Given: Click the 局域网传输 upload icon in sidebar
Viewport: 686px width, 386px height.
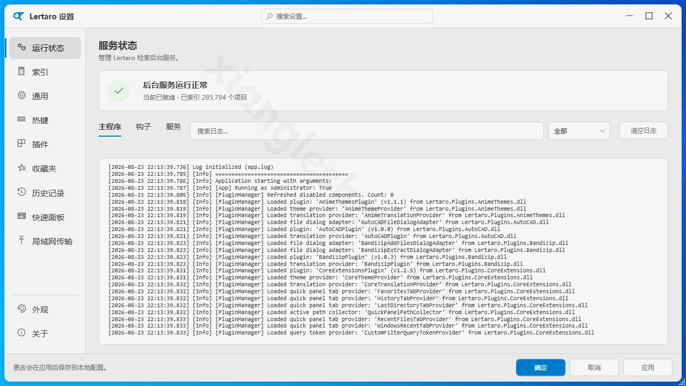Looking at the screenshot, I should click(21, 240).
